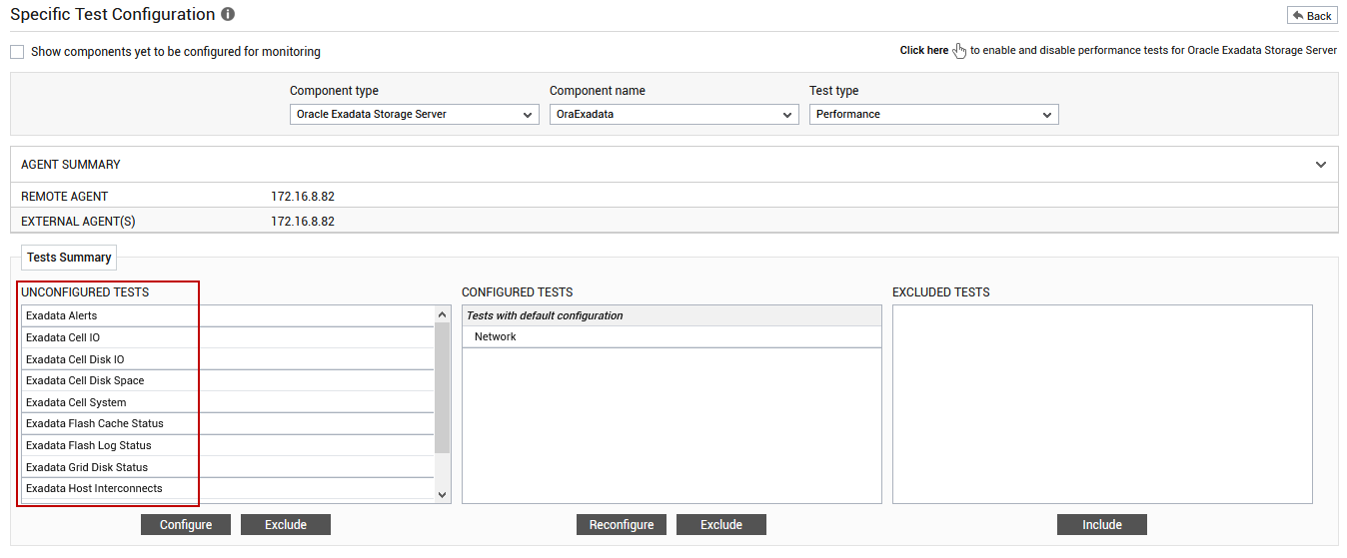Click the Remote Agent IP 172.16.8.82
The height and width of the screenshot is (558, 1347).
point(303,197)
